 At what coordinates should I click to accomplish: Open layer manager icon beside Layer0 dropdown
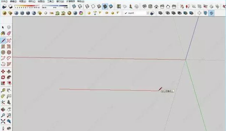point(152,13)
